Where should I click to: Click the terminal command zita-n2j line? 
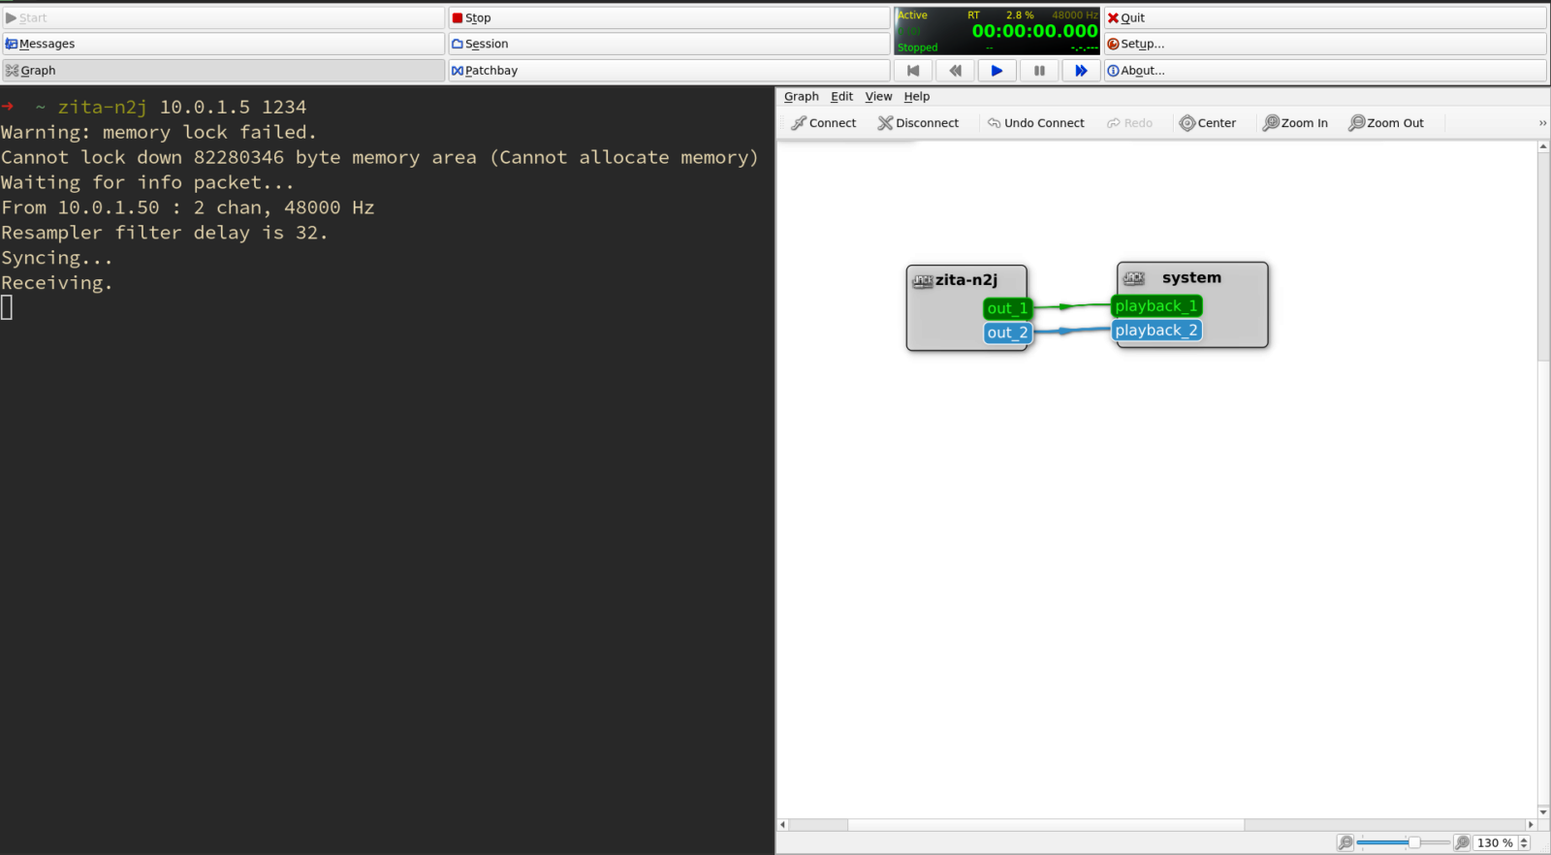[181, 107]
